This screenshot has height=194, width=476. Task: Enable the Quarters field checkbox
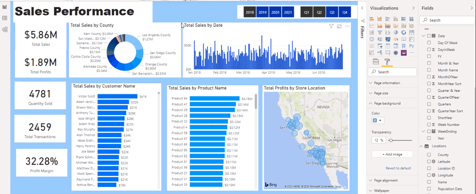coord(429,104)
